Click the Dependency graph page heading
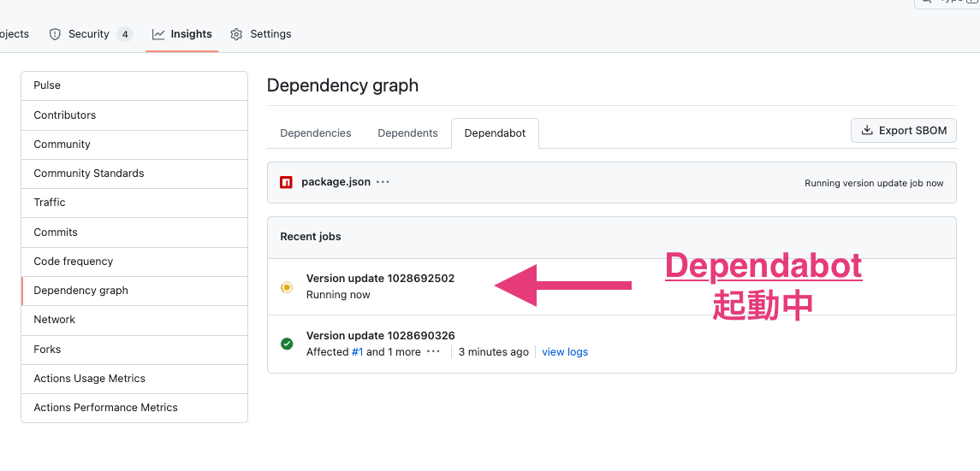 pos(342,85)
